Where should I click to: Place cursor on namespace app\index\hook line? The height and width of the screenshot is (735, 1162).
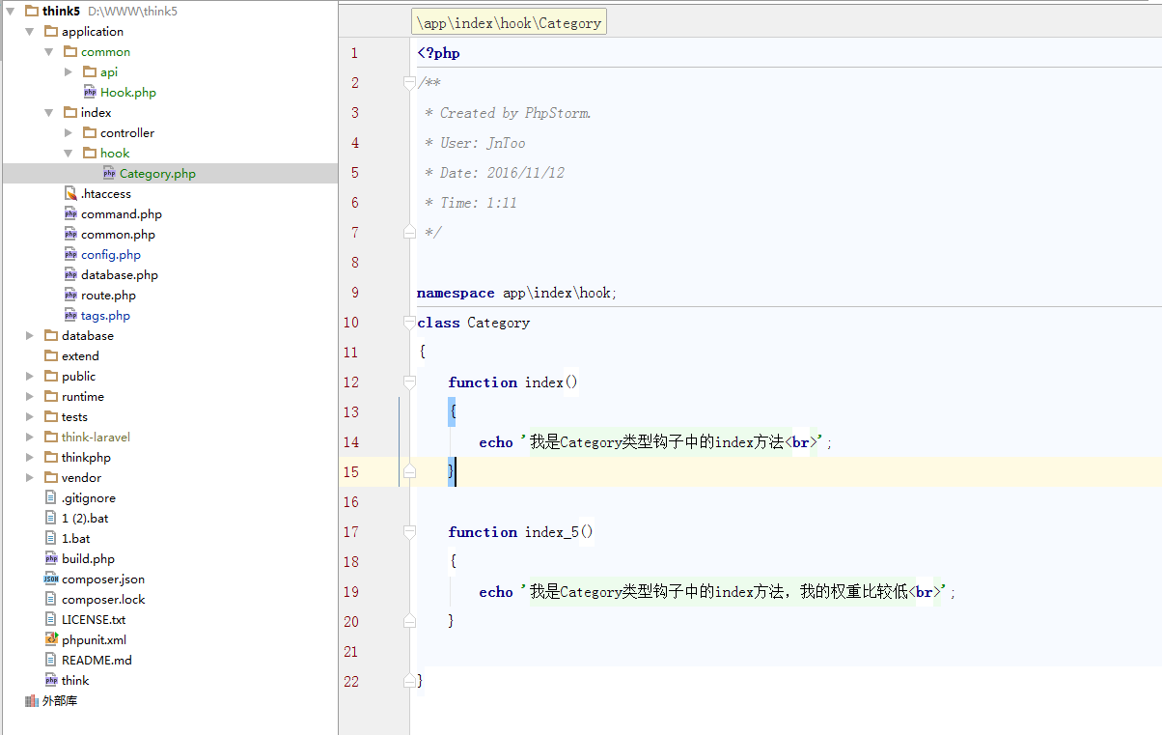(x=516, y=293)
